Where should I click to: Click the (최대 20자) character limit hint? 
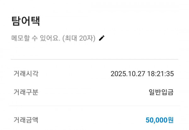79,38
